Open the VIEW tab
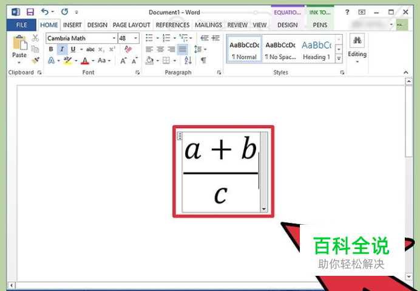This screenshot has height=291, width=420. (x=260, y=25)
